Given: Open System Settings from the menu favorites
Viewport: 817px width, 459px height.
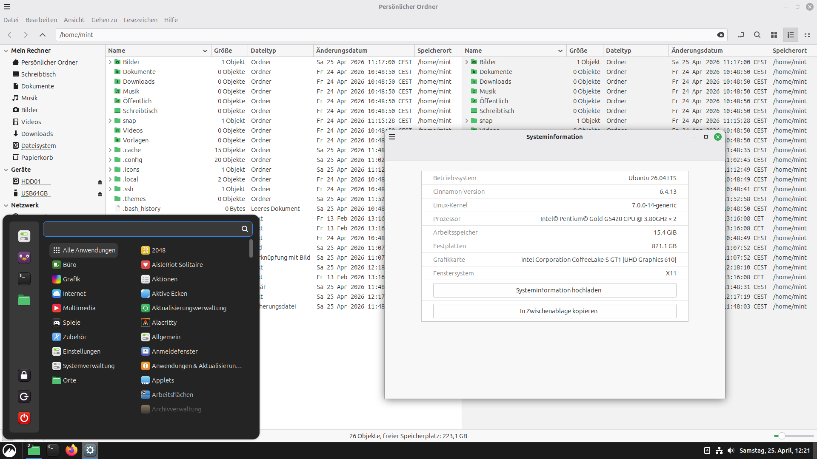Looking at the screenshot, I should point(24,236).
